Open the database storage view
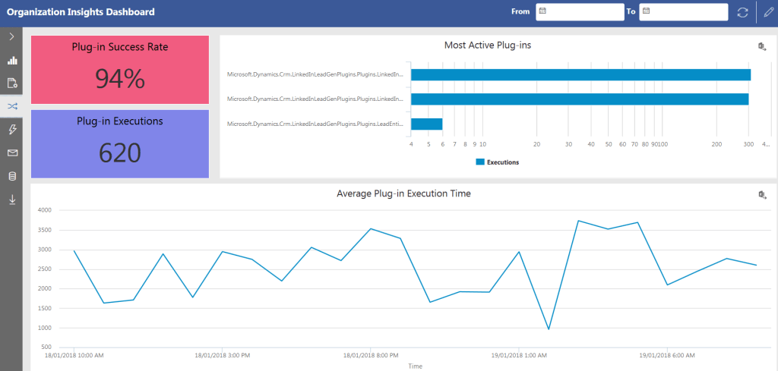The image size is (778, 371). (x=11, y=176)
